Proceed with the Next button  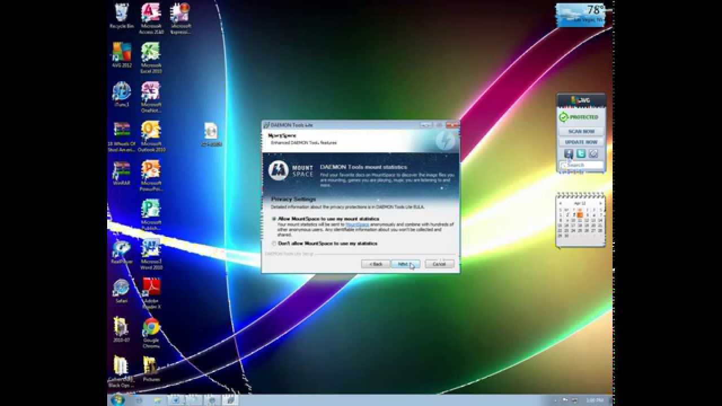coord(406,264)
